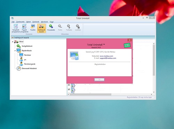
Task: Click the support@martau.com email link
Action: pyautogui.click(x=108, y=58)
